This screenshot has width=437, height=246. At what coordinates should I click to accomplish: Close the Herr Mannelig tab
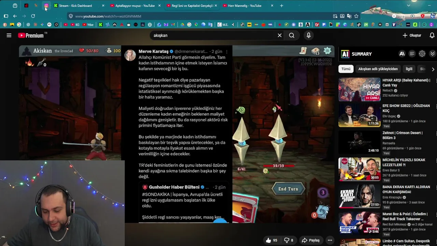[x=272, y=5]
